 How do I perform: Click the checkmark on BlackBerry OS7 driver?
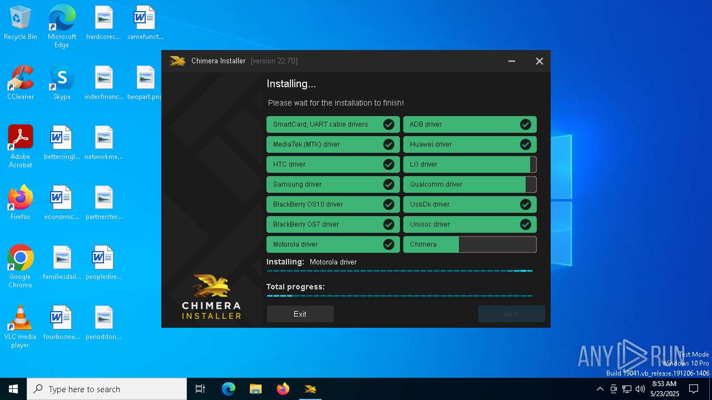coord(389,224)
